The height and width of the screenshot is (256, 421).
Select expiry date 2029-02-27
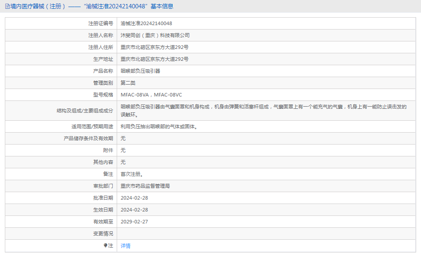[134, 222]
